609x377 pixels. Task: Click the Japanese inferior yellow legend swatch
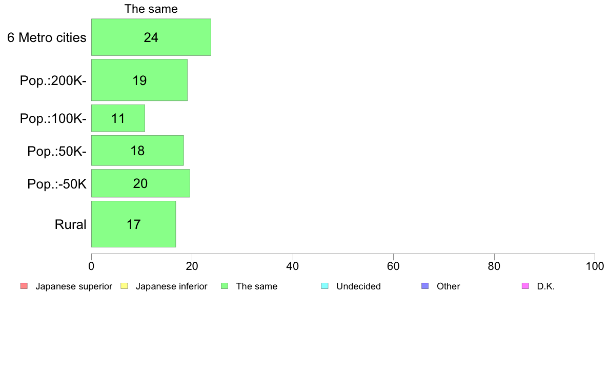click(x=124, y=286)
